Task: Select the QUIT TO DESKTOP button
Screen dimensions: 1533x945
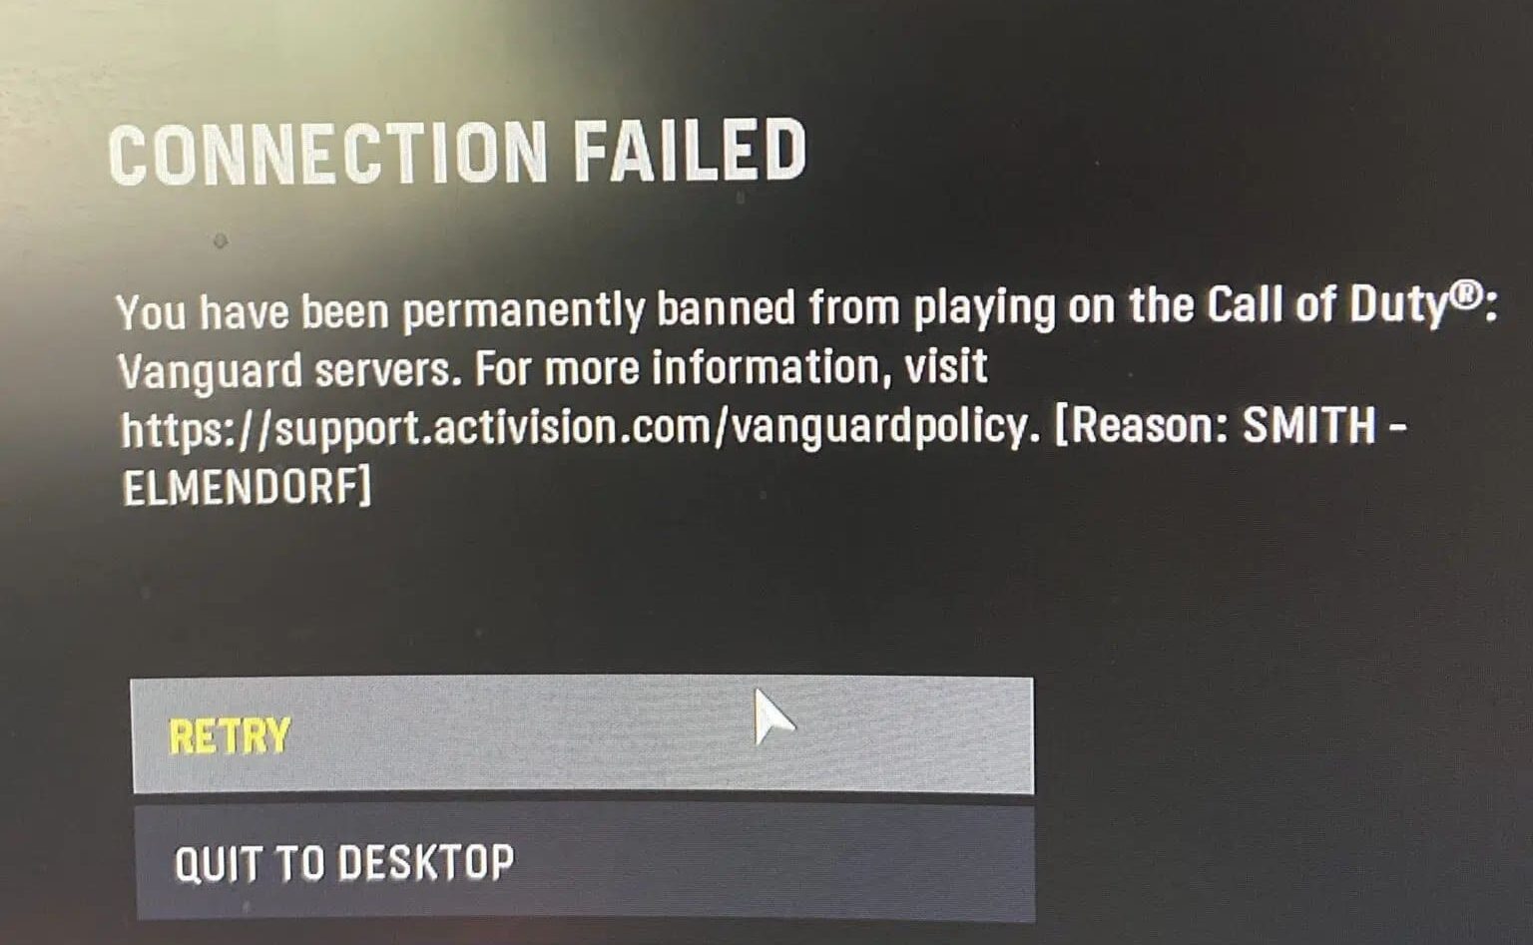Action: pyautogui.click(x=584, y=863)
